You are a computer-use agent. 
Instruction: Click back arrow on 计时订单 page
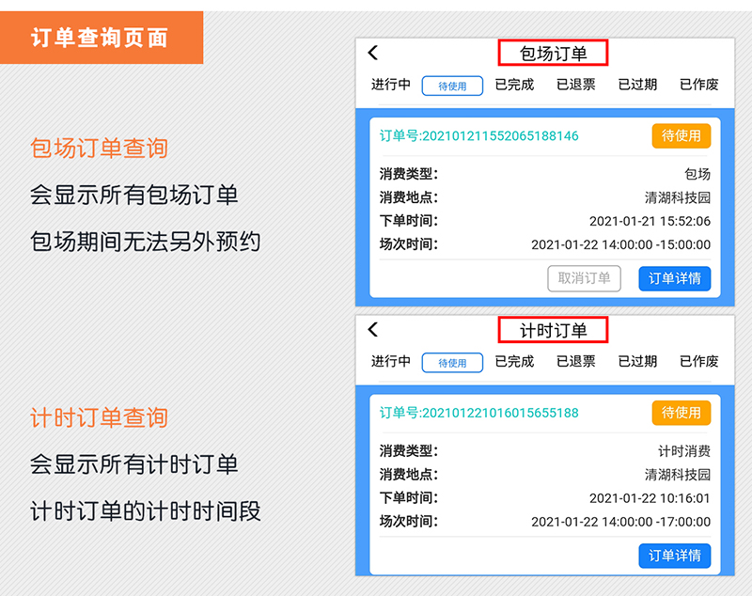[373, 330]
